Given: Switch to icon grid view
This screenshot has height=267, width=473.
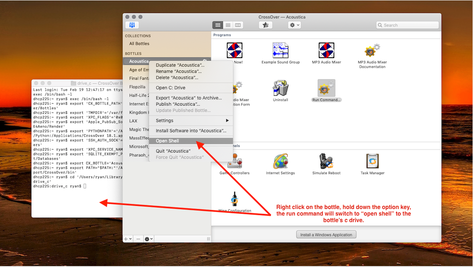Looking at the screenshot, I should point(218,25).
